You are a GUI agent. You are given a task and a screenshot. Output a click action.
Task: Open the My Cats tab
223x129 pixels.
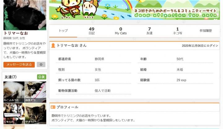(x=120, y=31)
